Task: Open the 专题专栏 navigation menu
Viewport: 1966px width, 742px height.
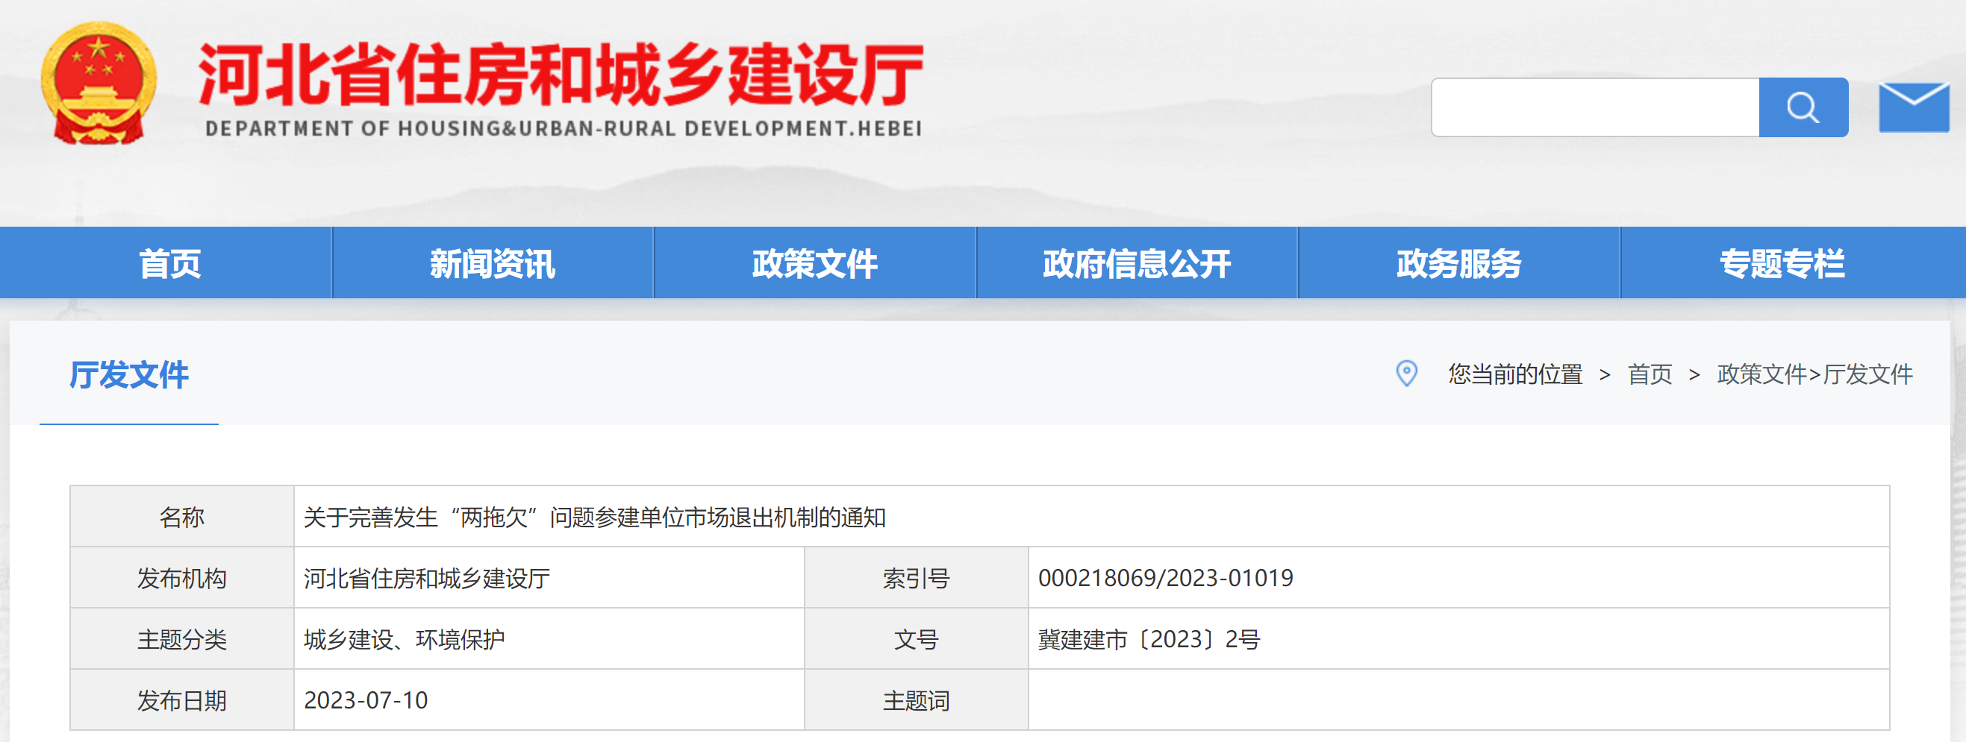Action: click(1782, 264)
